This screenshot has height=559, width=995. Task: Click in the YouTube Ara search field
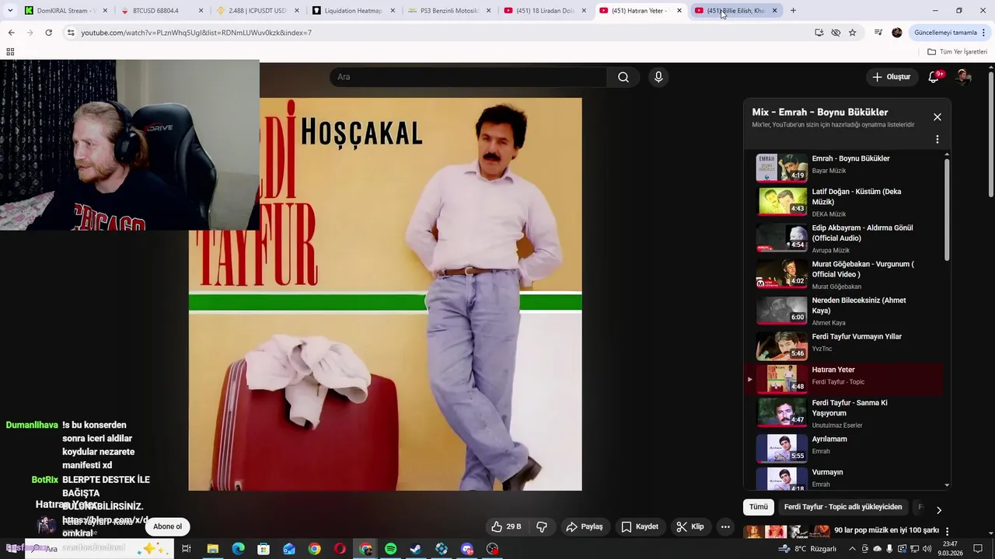[x=468, y=77]
